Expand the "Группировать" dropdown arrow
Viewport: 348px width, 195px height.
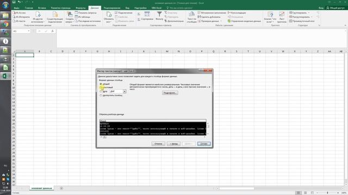click(308, 13)
